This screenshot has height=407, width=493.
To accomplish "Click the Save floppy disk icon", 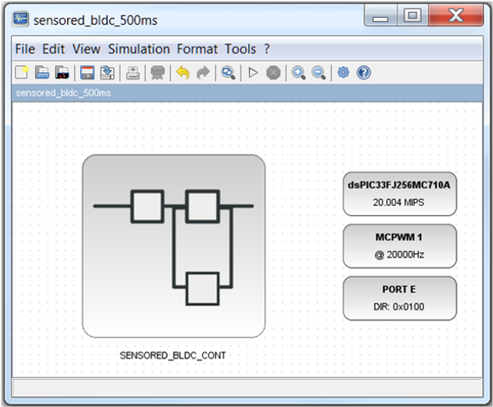I will pos(87,72).
